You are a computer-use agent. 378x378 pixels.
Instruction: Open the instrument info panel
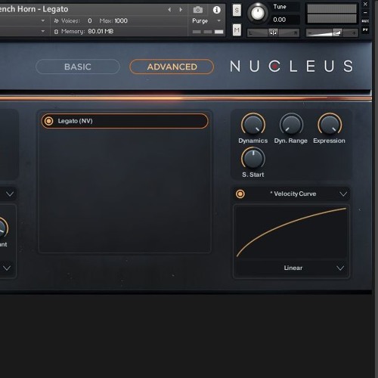pyautogui.click(x=217, y=10)
